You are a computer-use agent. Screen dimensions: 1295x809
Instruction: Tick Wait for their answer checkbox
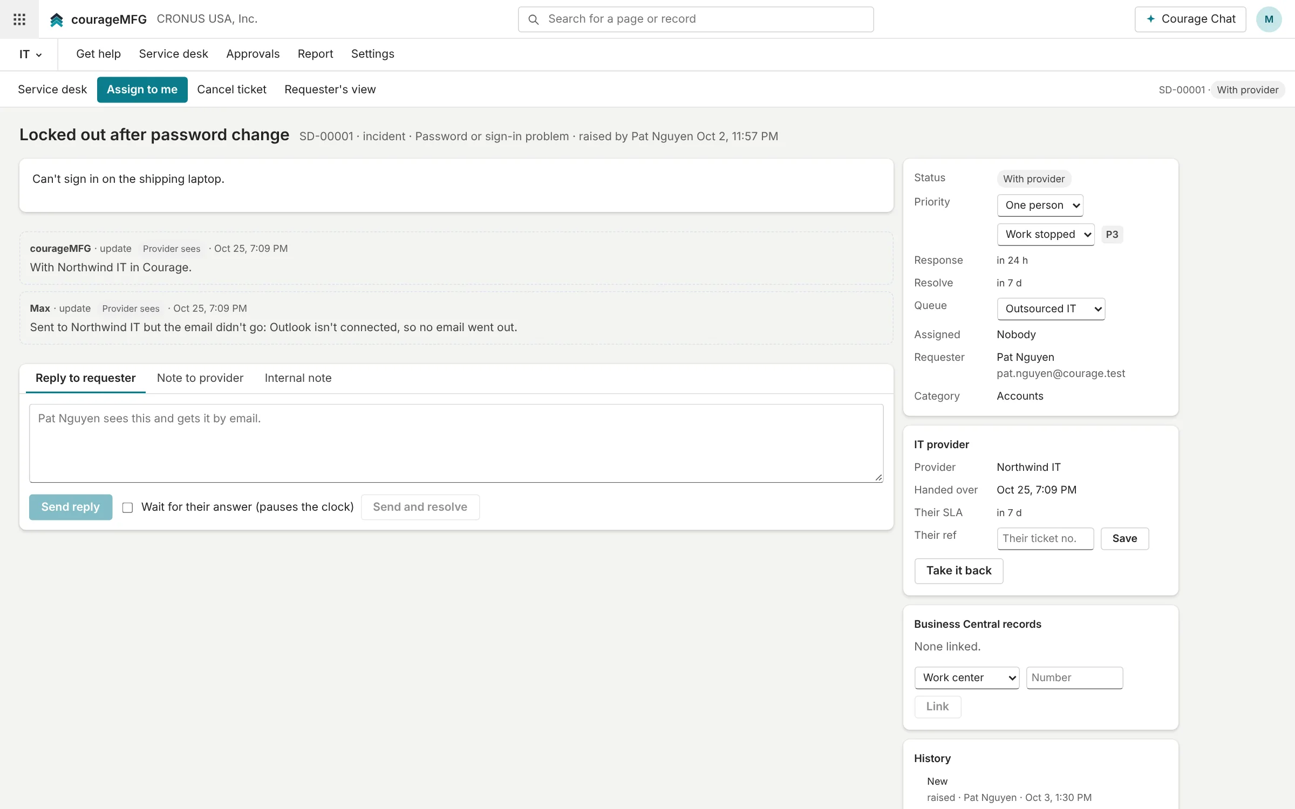pyautogui.click(x=127, y=508)
